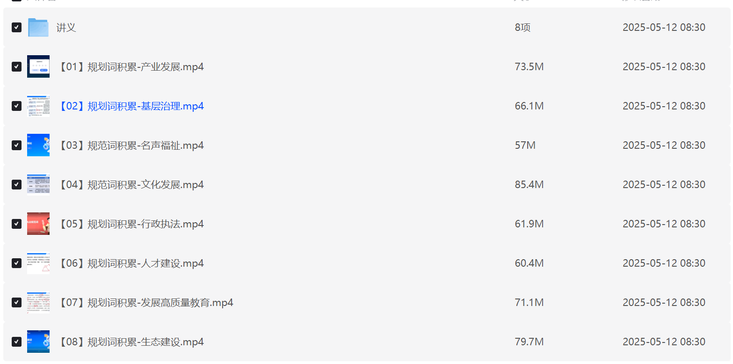Click red thumbnail of 【05】行政执法 video
This screenshot has width=733, height=364.
coord(38,224)
